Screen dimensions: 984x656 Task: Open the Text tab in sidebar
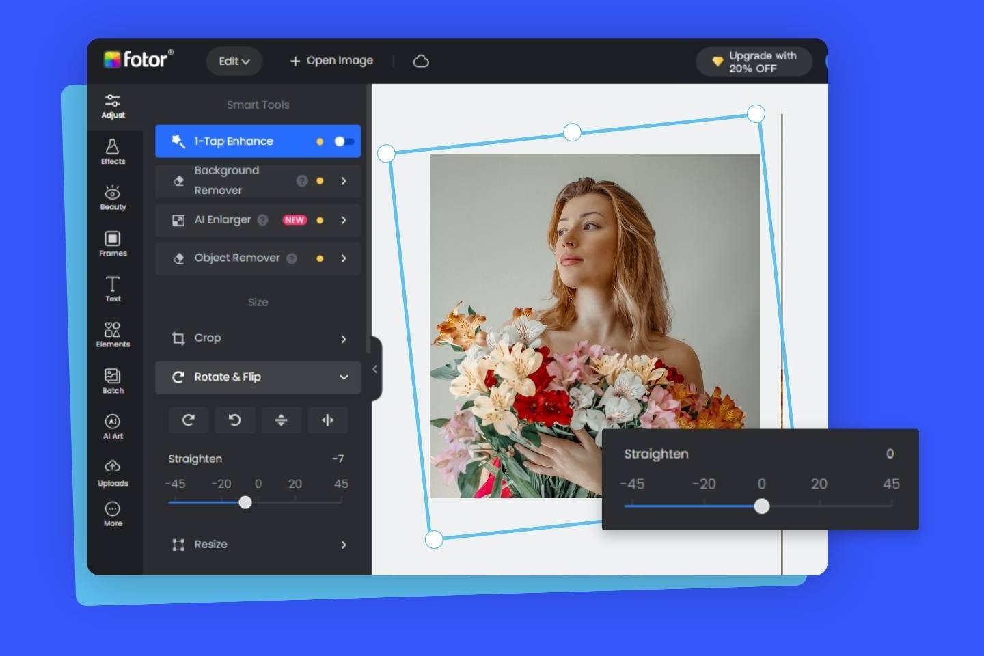(x=113, y=288)
